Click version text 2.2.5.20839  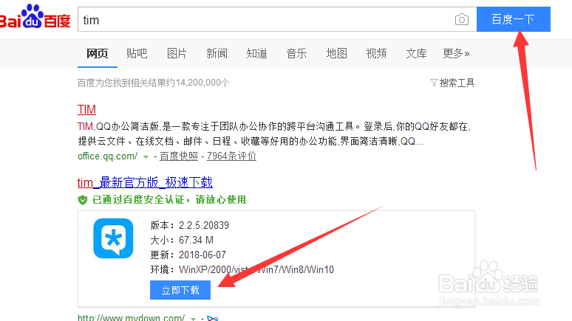(203, 225)
